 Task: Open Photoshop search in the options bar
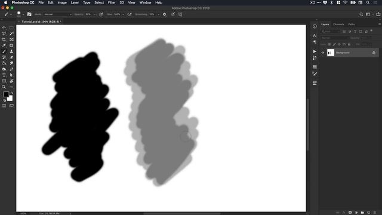click(x=361, y=14)
